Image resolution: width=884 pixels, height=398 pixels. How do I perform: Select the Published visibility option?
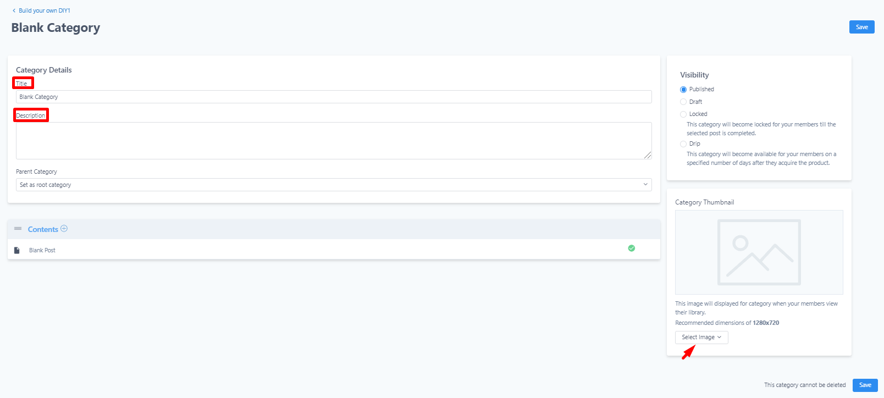tap(683, 90)
